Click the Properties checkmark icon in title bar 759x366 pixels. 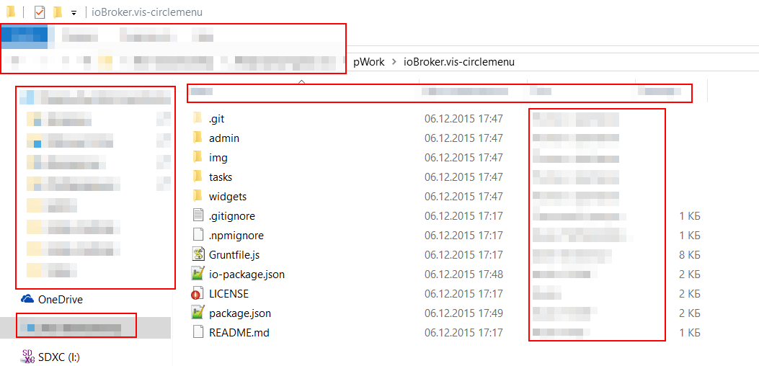click(x=40, y=12)
